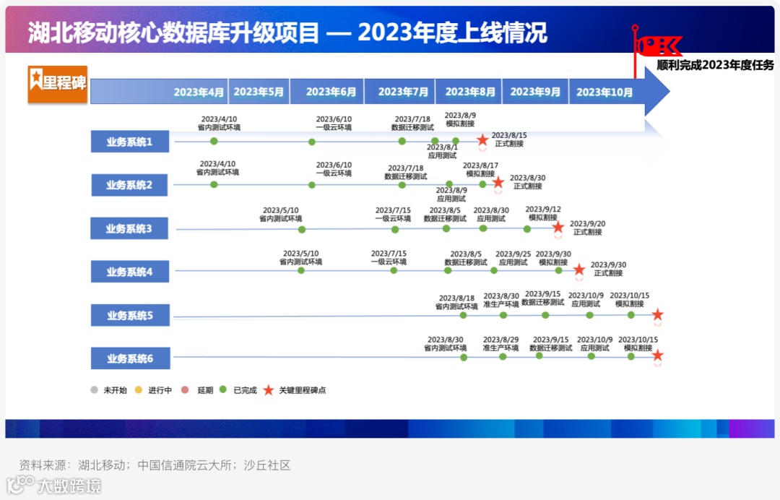The width and height of the screenshot is (780, 500).
Task: Click 业务系统3 green dot under 2023/7/15 一级云环境
Action: (x=395, y=229)
